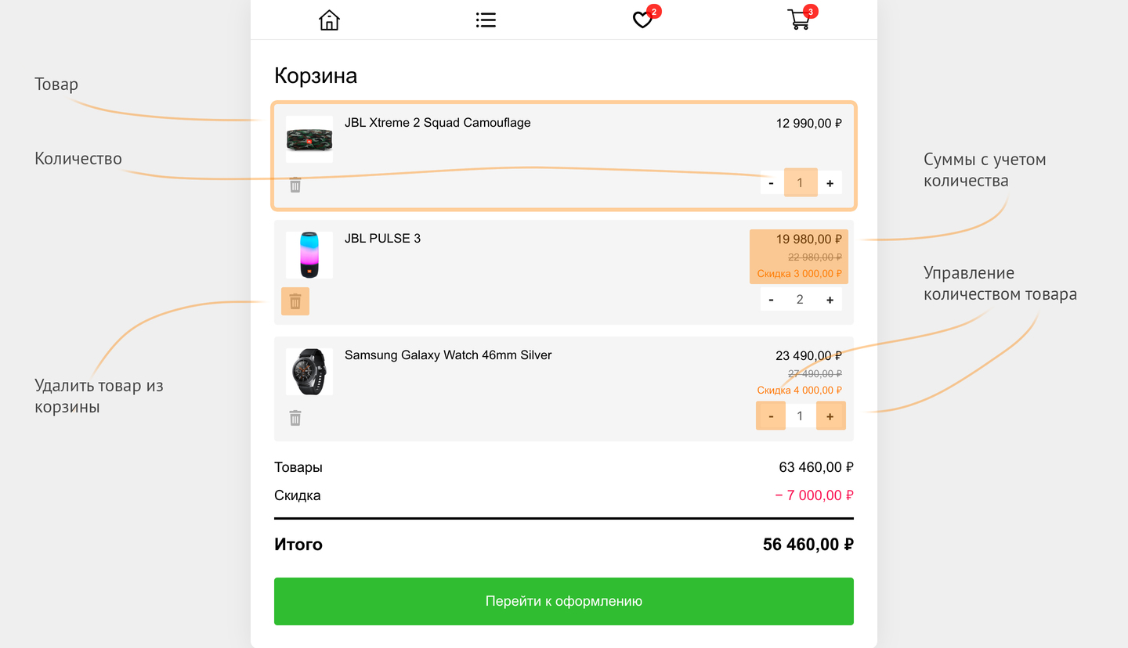Remove JBL PULSE 3 using trash icon

295,301
